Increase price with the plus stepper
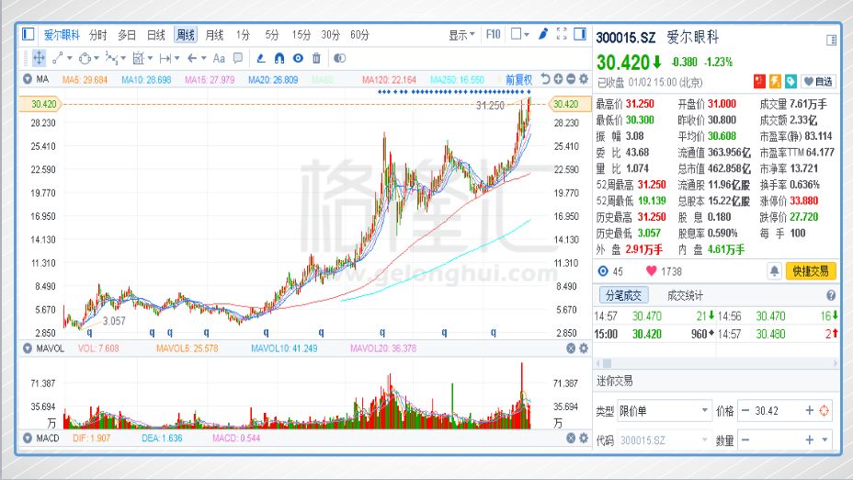Viewport: 853px width, 480px height. coord(810,411)
